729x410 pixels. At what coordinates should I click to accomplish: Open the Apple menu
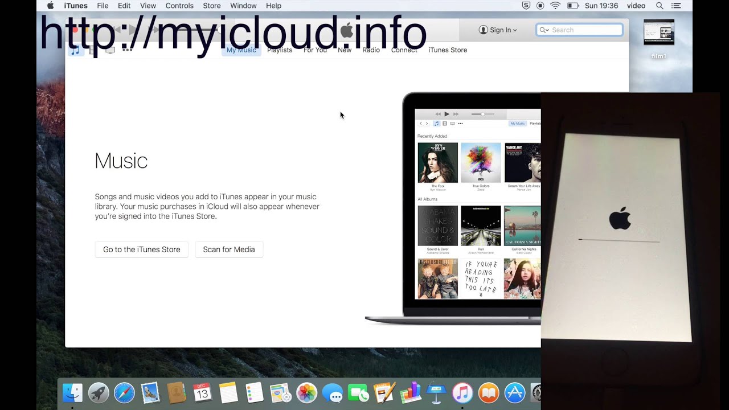(x=50, y=6)
